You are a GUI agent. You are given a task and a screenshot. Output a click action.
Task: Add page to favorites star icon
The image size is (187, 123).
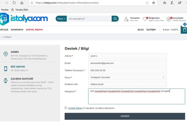154,3
